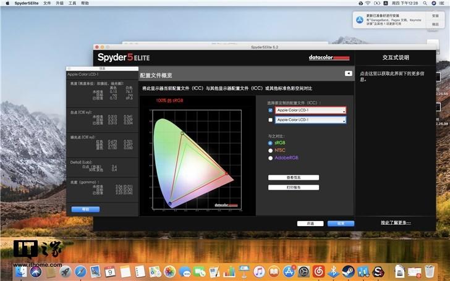Open Keynote from the dock
Screen dimensions: 450x281
[244, 271]
